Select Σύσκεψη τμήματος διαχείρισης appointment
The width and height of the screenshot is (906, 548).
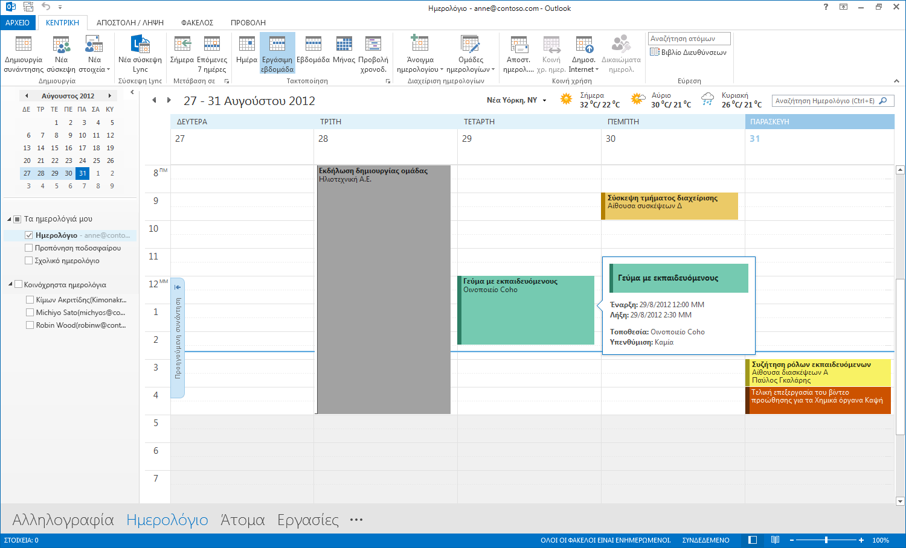[x=669, y=206]
